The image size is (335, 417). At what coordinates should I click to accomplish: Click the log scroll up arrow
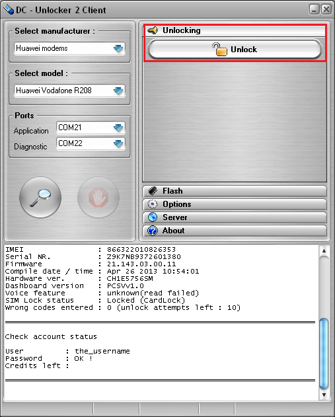click(x=324, y=250)
